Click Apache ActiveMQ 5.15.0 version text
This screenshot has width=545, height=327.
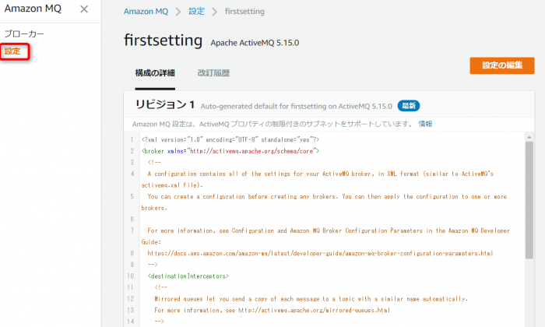pyautogui.click(x=255, y=43)
